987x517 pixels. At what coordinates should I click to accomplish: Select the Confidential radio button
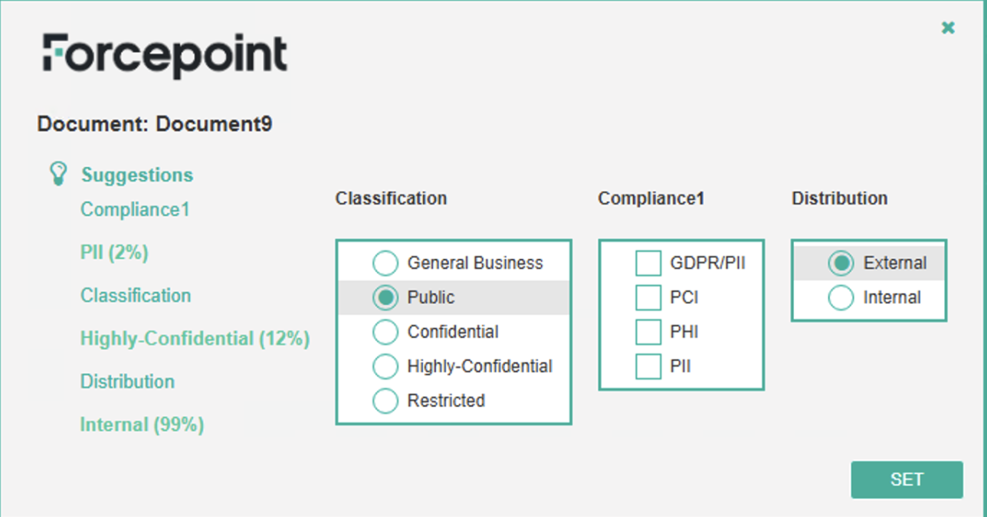click(385, 332)
